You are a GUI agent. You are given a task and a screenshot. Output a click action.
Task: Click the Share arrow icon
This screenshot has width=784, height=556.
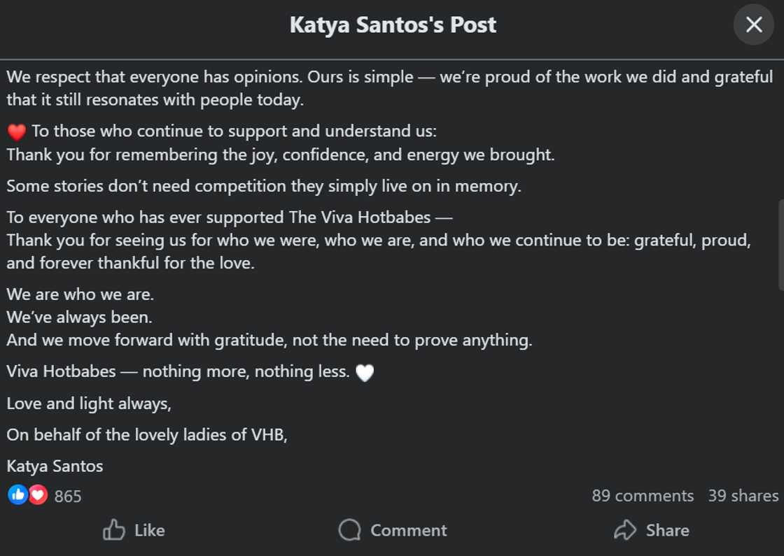pos(625,530)
